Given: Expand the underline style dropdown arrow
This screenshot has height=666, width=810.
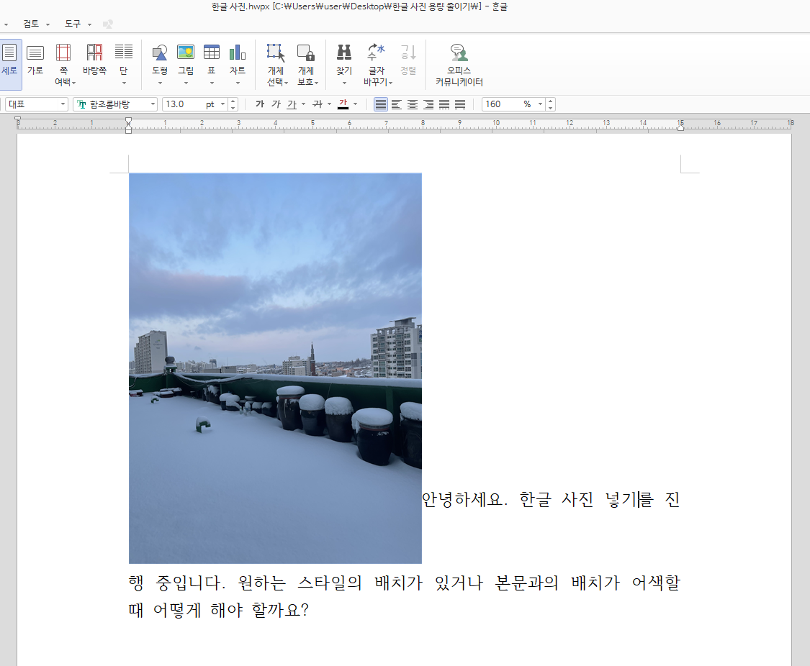Looking at the screenshot, I should click(303, 104).
